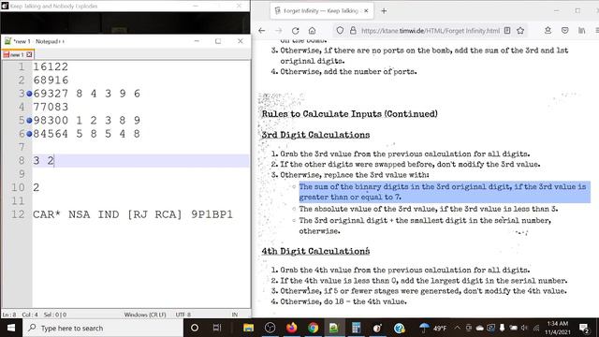
Task: Click 'Windows (CR LF)' in the status bar
Action: tap(145, 315)
